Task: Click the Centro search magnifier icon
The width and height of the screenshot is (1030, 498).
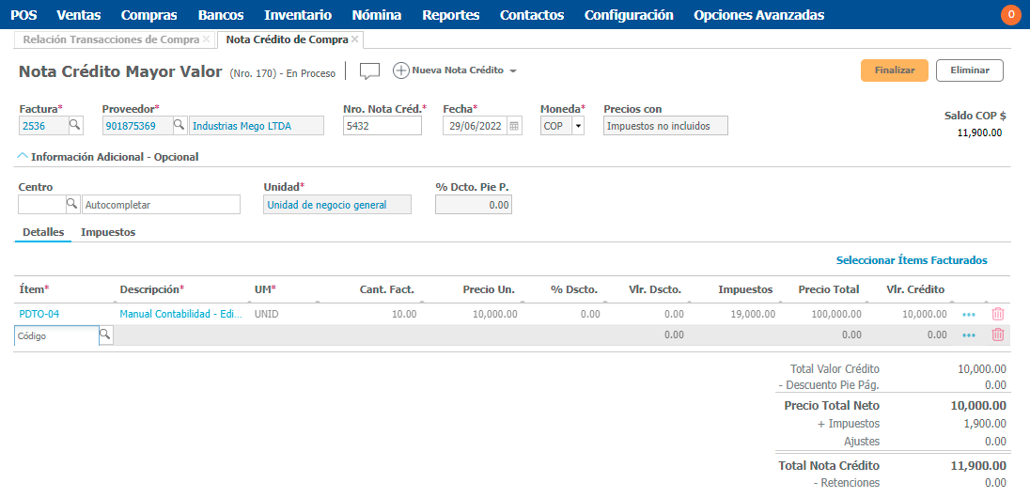Action: tap(71, 204)
